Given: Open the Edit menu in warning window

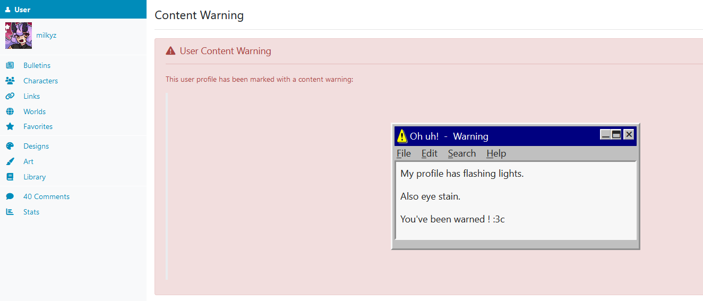Looking at the screenshot, I should tap(429, 153).
